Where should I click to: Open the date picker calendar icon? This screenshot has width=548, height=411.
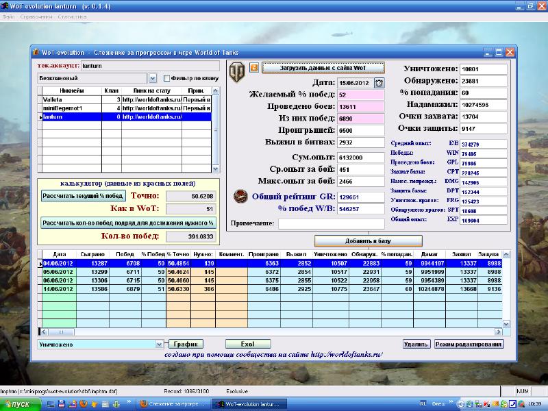(x=379, y=83)
